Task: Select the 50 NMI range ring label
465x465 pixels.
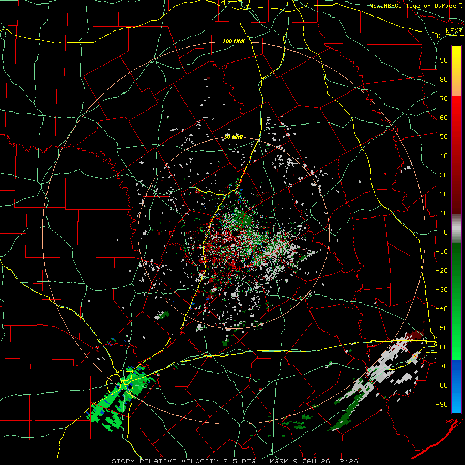Action: (234, 137)
